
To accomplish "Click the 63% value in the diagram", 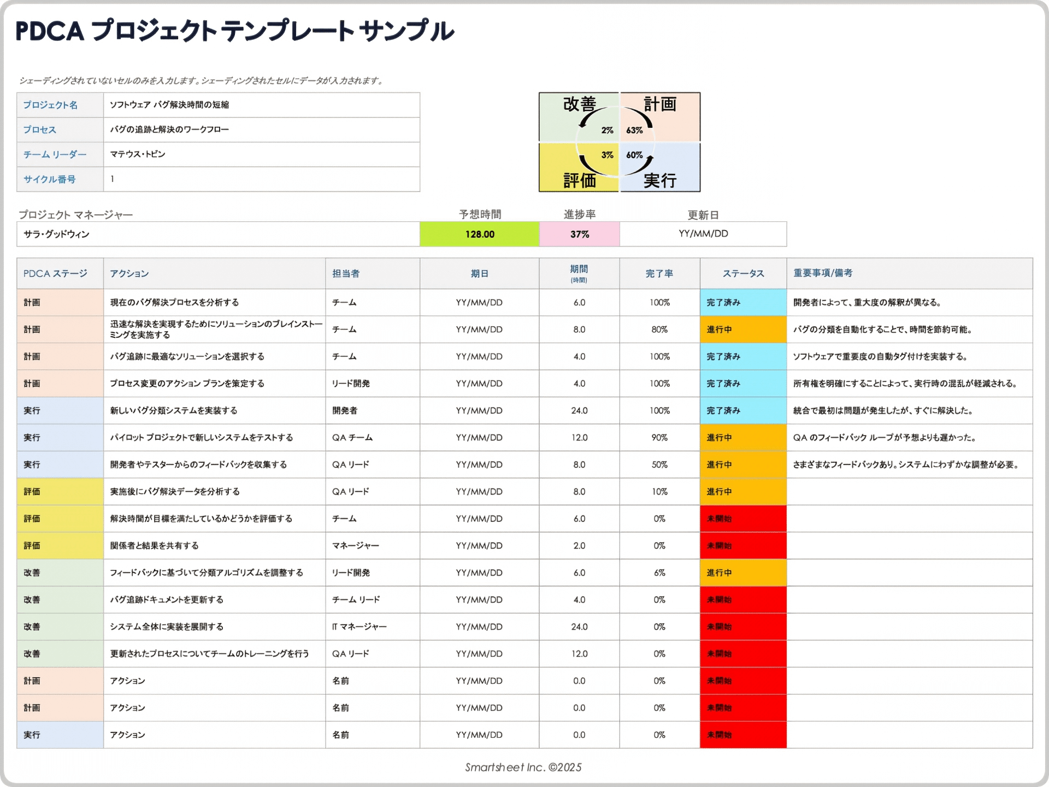I will coord(634,130).
